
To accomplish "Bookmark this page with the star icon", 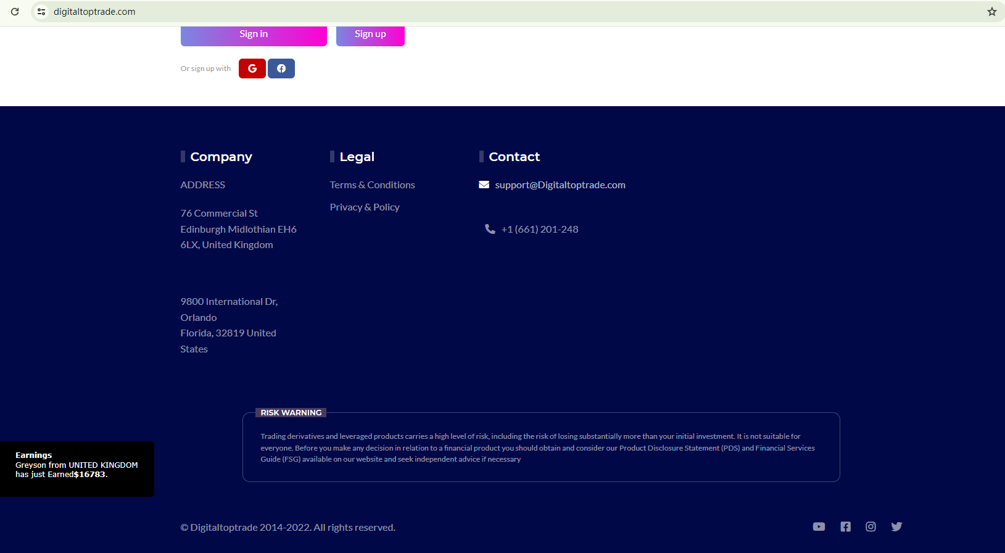I will coord(992,12).
